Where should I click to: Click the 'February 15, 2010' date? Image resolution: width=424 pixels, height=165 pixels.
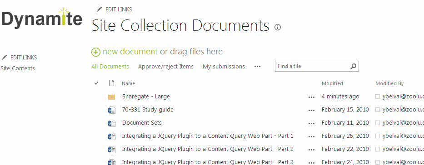345,110
